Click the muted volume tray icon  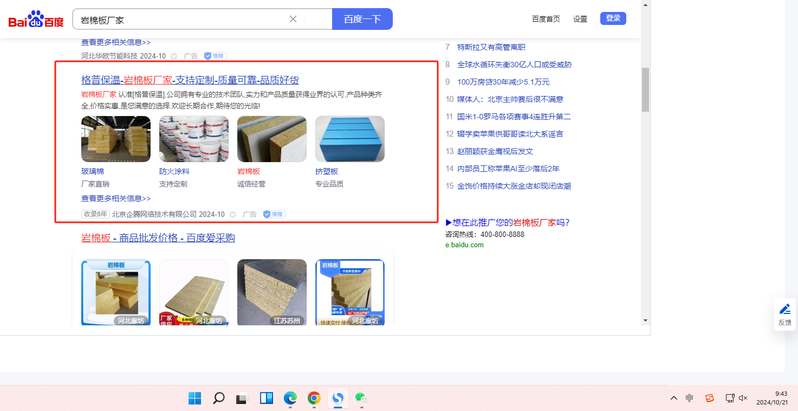point(743,398)
